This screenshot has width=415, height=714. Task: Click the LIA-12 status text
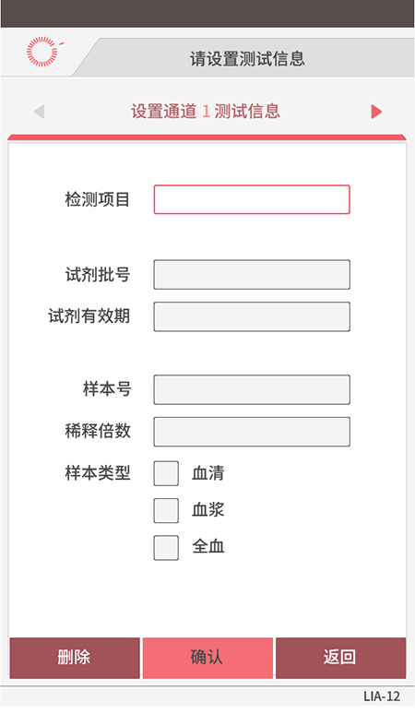(381, 696)
